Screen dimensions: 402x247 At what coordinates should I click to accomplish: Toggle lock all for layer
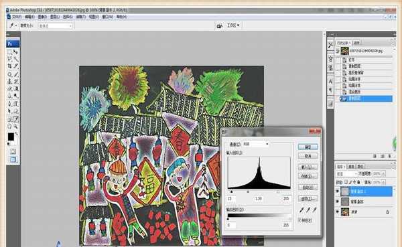[x=358, y=182]
